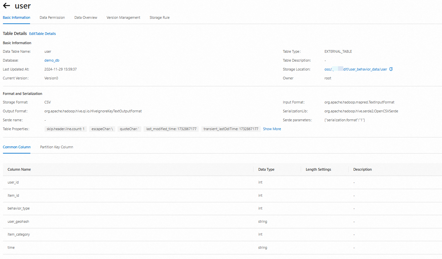Click the Storage Location: label
This screenshot has width=442, height=259.
tap(296, 69)
